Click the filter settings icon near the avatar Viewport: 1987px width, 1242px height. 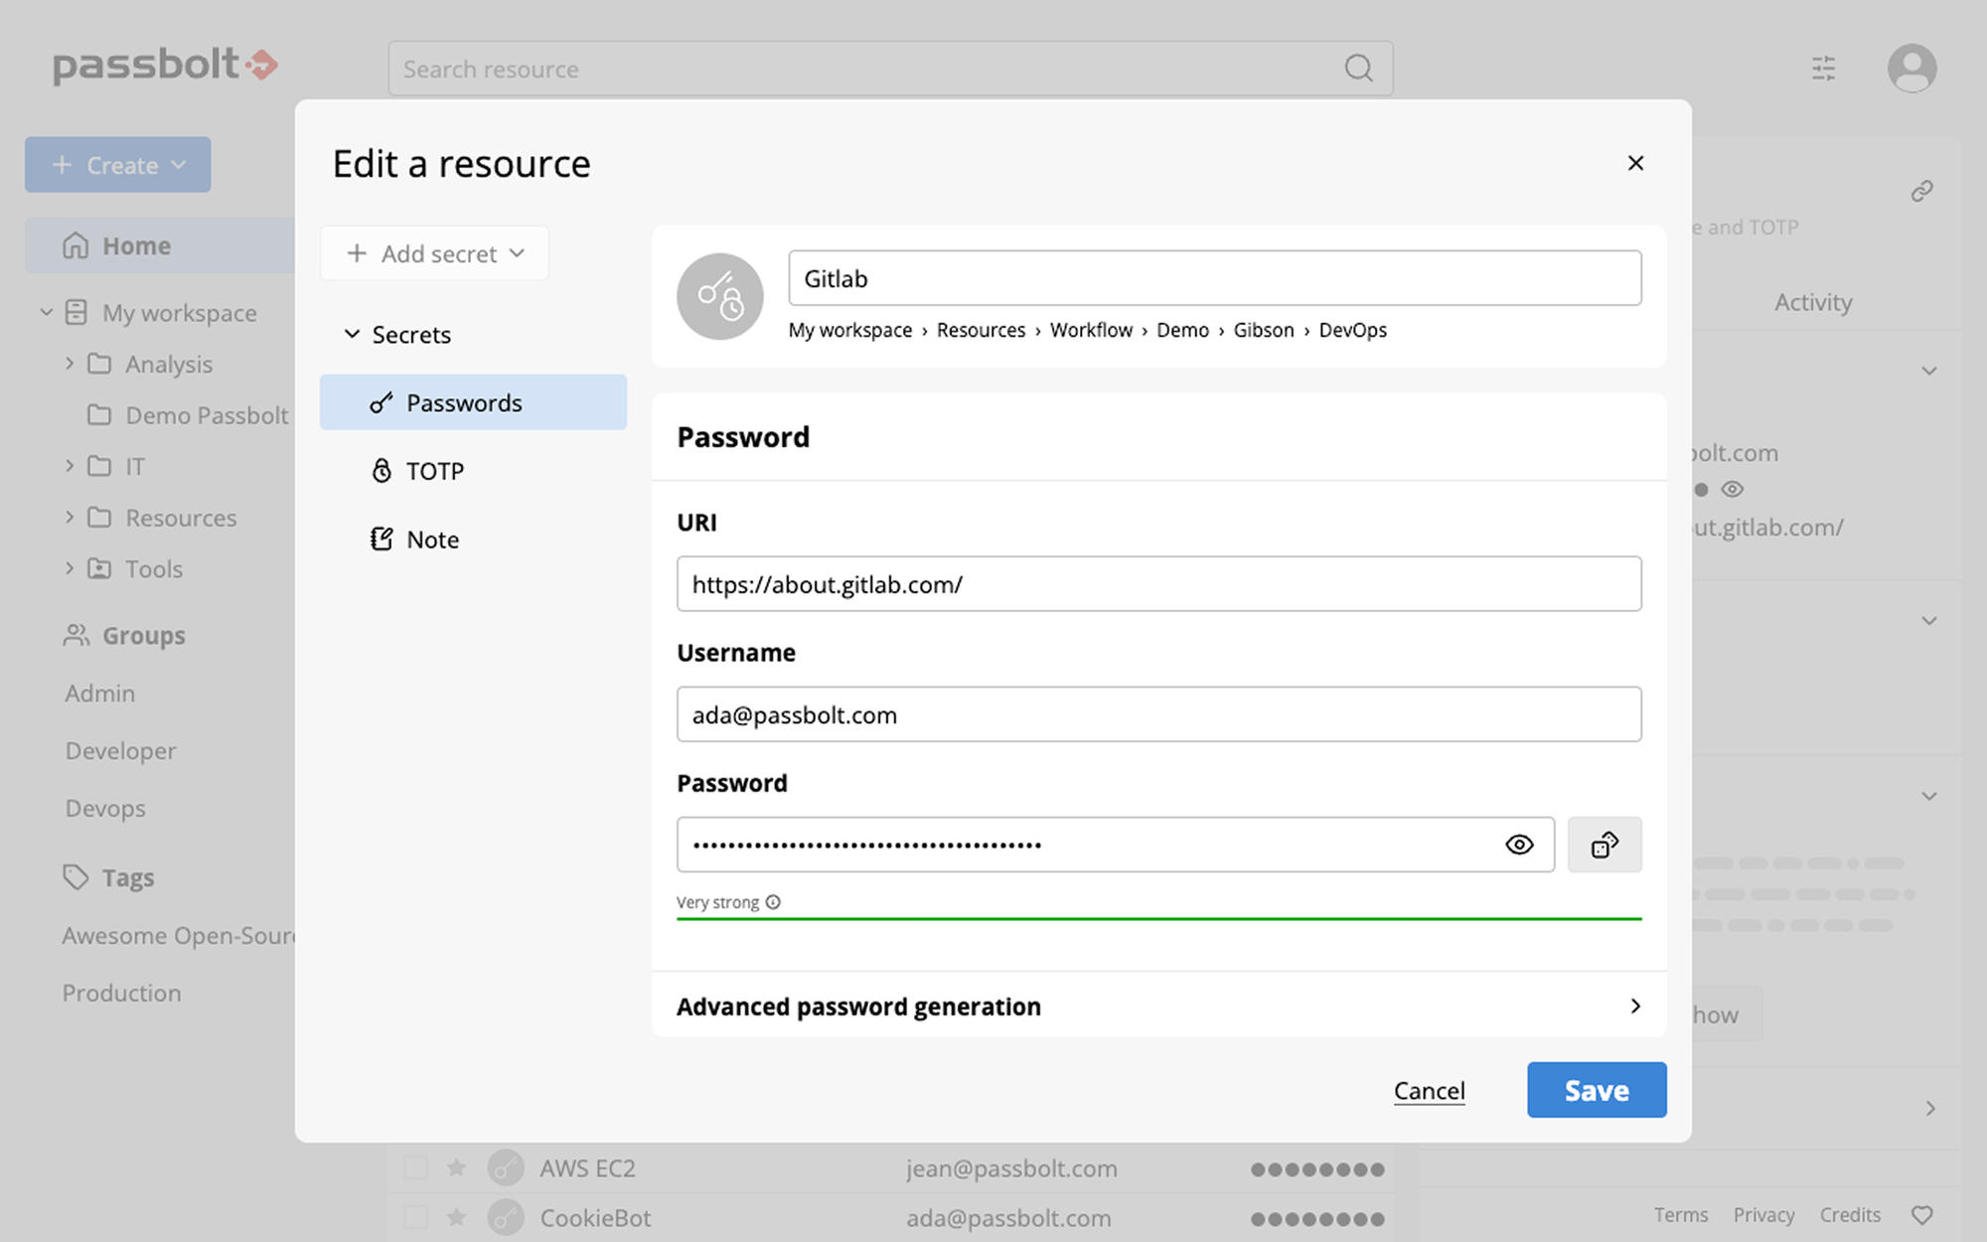point(1824,68)
